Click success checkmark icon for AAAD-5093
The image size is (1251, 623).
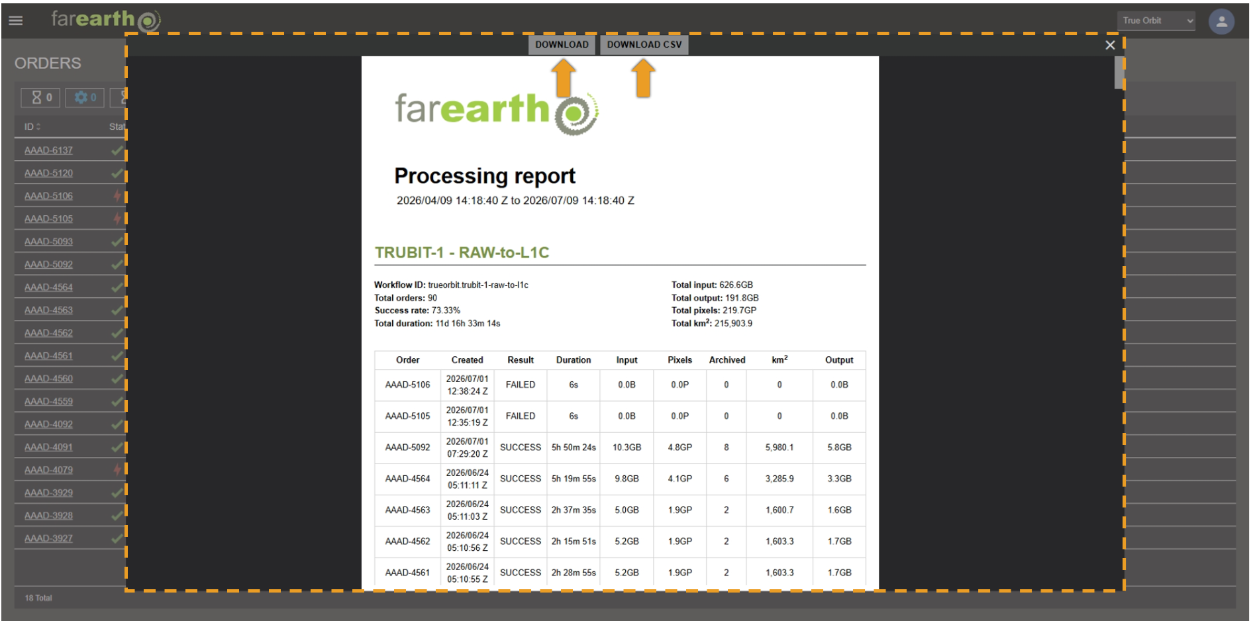pos(117,242)
